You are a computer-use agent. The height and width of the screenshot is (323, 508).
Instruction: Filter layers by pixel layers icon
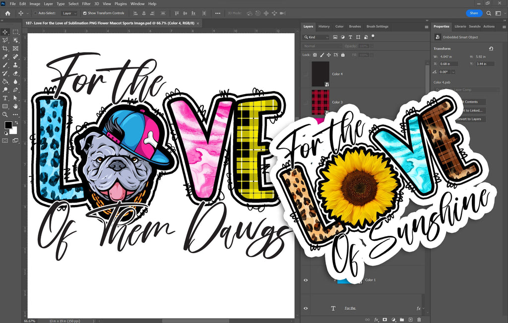(335, 37)
